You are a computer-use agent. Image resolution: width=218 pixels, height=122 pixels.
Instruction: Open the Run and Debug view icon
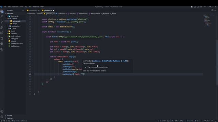pyautogui.click(x=2, y=27)
